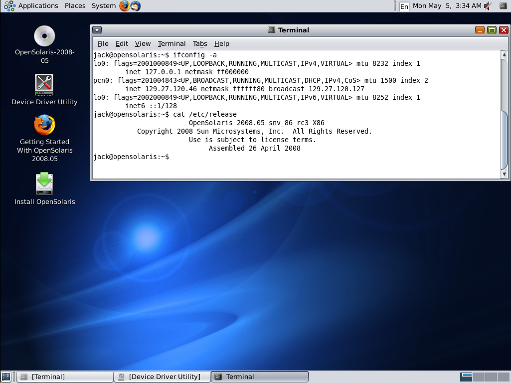Viewport: 511px width, 383px height.
Task: Click the 'cat /etc/release' command text
Action: (205, 114)
